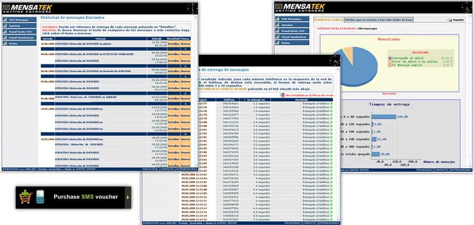The height and width of the screenshot is (225, 474).
Task: Open Panel Envío SMS in left window sidebar
Action: 19,32
